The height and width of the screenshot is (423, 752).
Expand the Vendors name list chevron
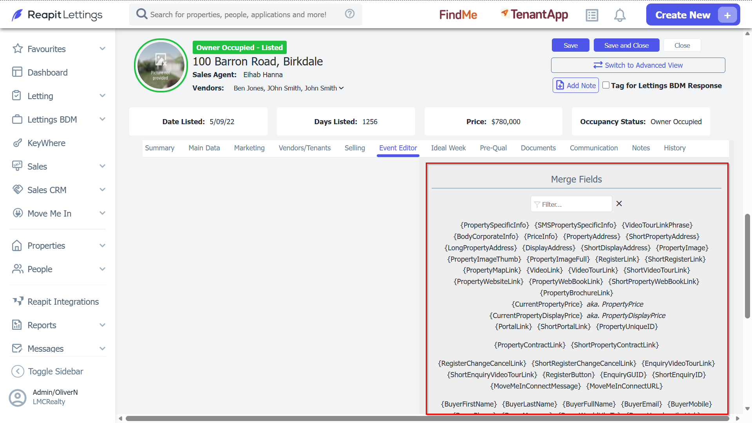pyautogui.click(x=342, y=88)
